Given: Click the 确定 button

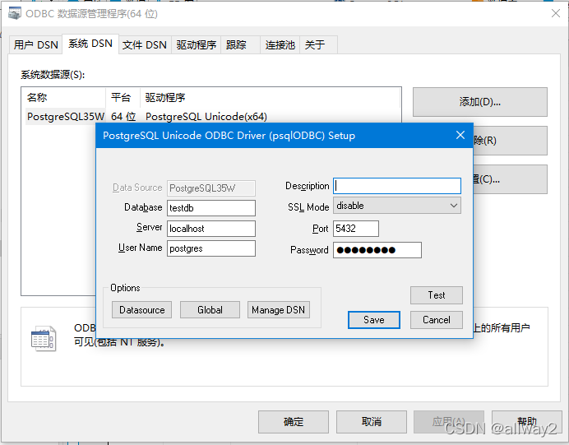Looking at the screenshot, I should point(294,422).
